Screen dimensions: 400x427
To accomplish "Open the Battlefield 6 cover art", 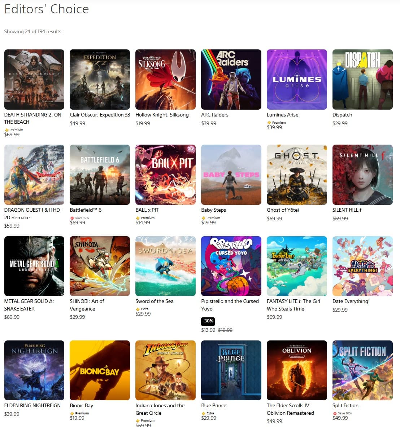I will (100, 175).
